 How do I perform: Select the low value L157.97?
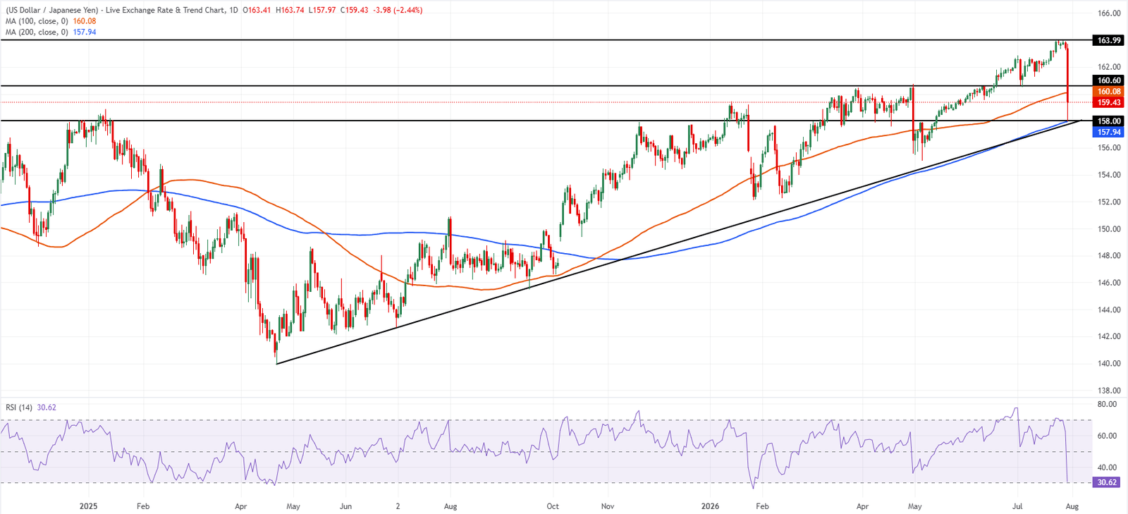[x=321, y=11]
